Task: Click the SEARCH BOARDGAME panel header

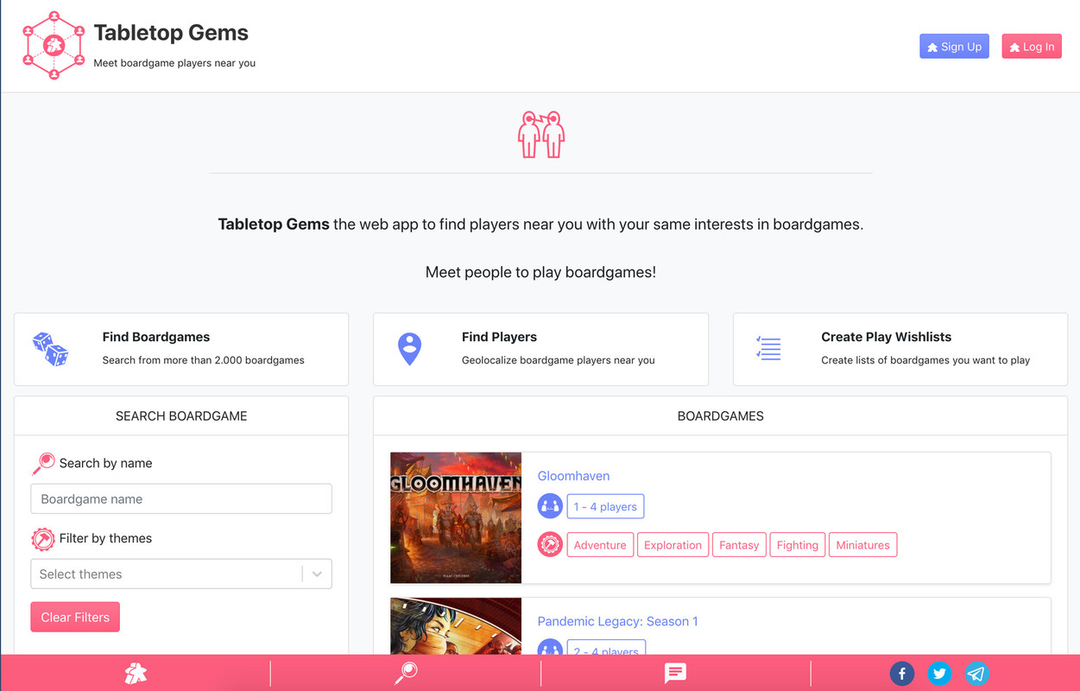Action: pos(181,415)
